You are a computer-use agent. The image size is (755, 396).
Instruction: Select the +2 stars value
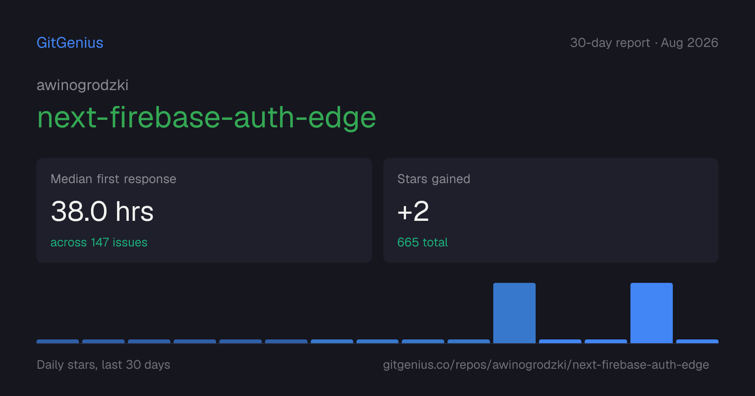413,211
